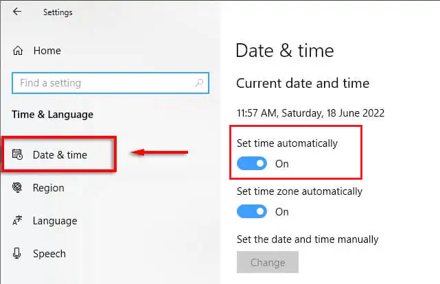Viewport: 440px width, 284px height.
Task: Click the current date and time text
Action: click(x=310, y=113)
